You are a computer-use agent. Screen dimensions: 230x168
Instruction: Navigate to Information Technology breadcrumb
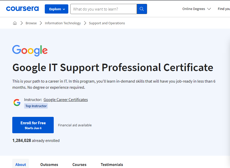63,23
